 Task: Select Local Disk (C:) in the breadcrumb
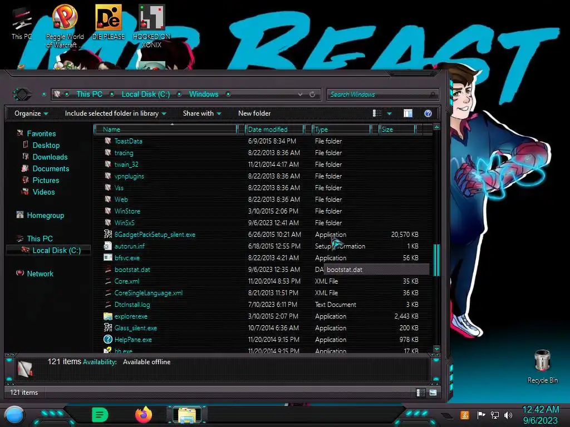145,94
